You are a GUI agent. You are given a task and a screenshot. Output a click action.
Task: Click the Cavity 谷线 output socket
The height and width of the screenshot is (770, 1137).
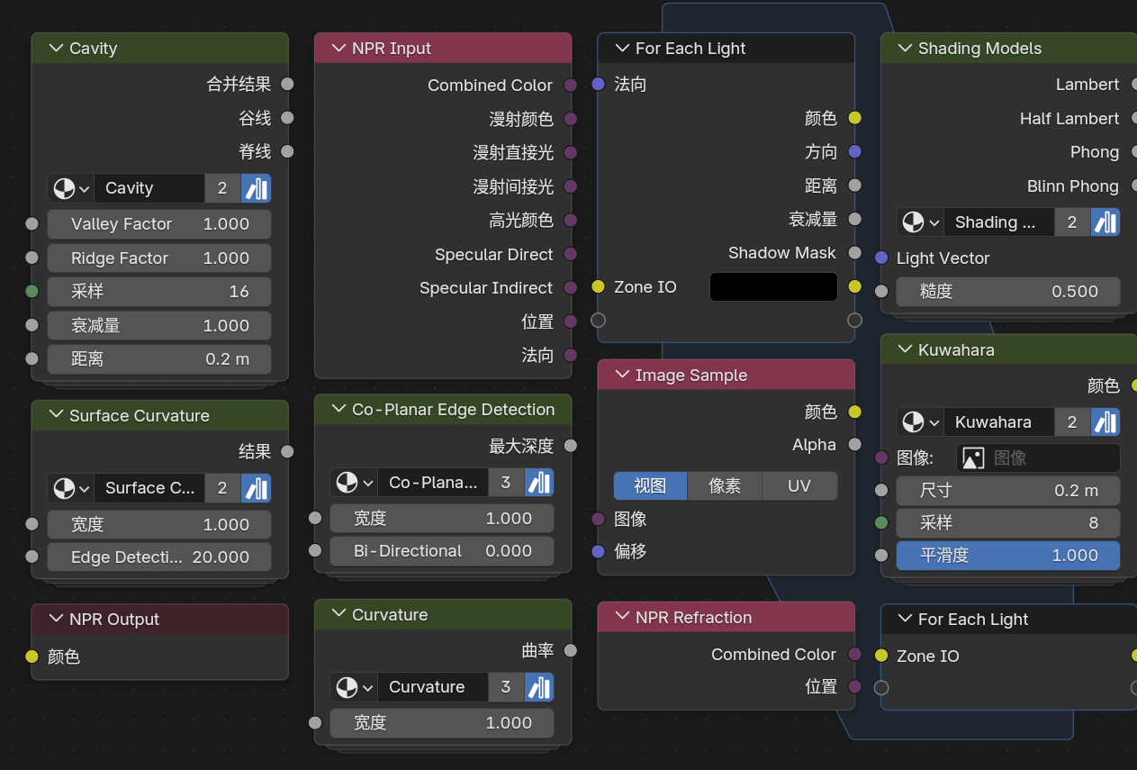(x=287, y=118)
